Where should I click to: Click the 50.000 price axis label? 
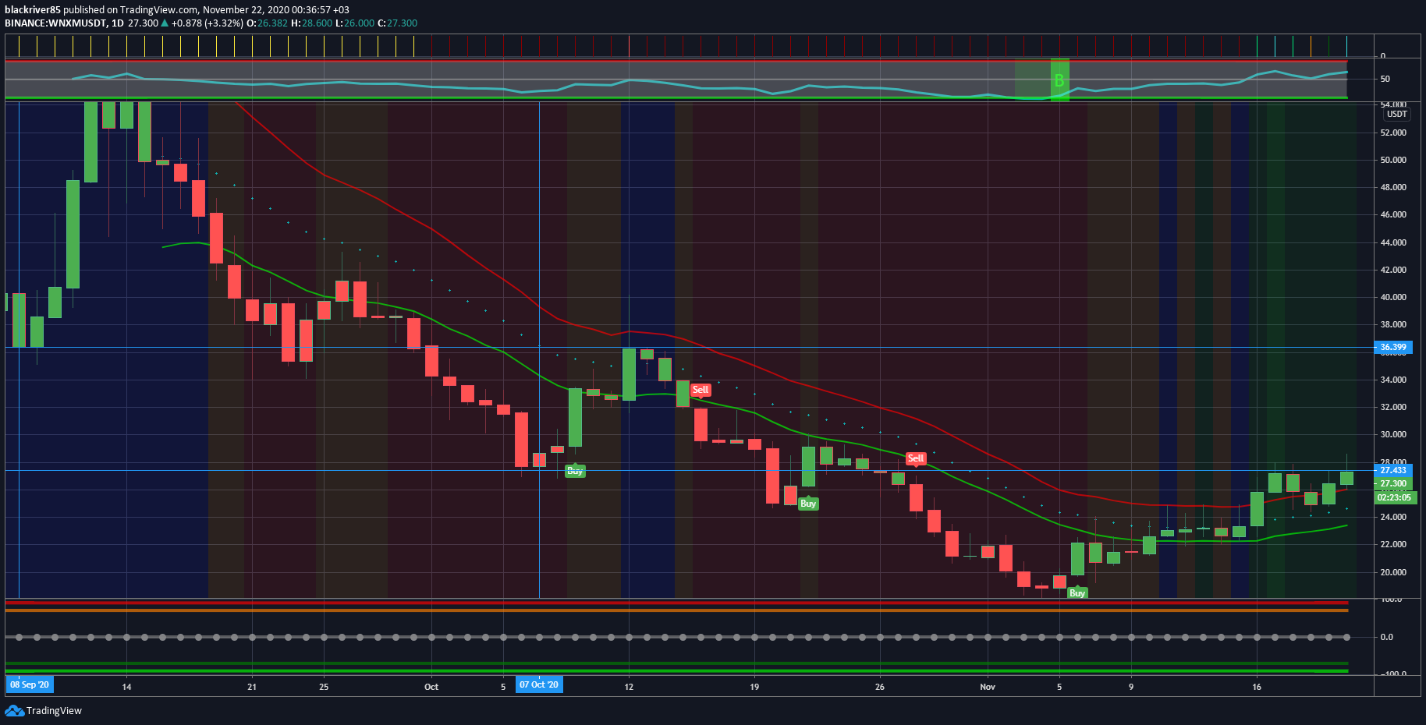[x=1393, y=160]
